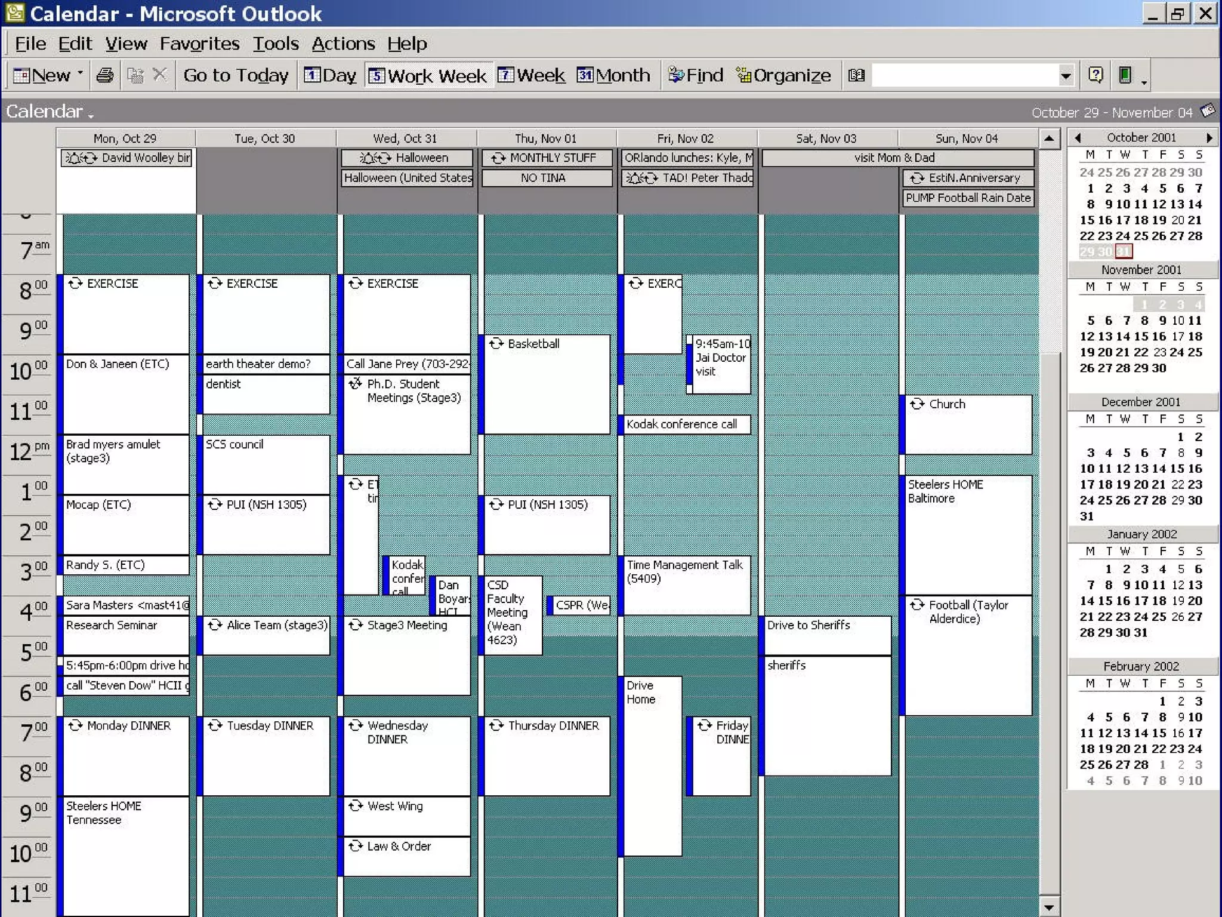Open the Calendar folder banner dropdown
Screen dimensions: 1222x917
(x=50, y=112)
